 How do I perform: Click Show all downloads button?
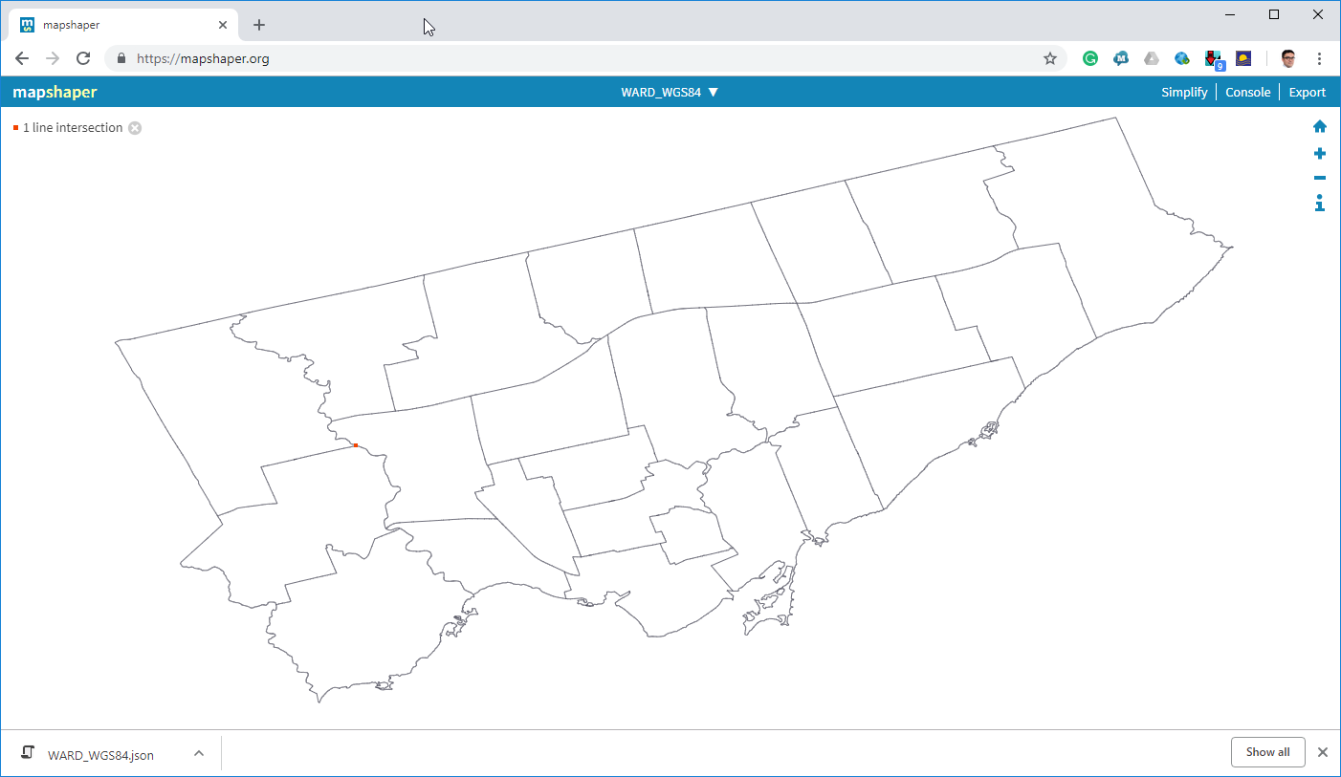coord(1267,752)
